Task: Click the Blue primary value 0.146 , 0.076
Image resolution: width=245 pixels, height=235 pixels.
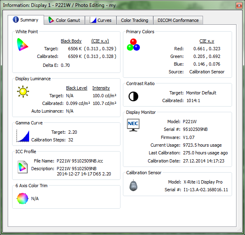Action: pos(207,64)
